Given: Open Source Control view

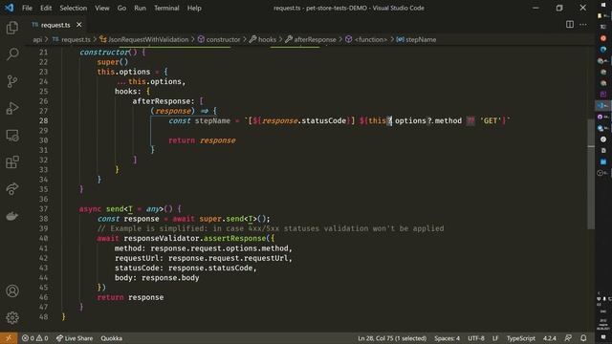Looking at the screenshot, I should pyautogui.click(x=12, y=81).
